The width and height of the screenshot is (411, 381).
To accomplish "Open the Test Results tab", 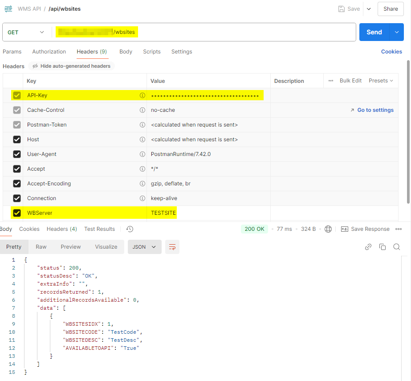I will click(x=100, y=229).
